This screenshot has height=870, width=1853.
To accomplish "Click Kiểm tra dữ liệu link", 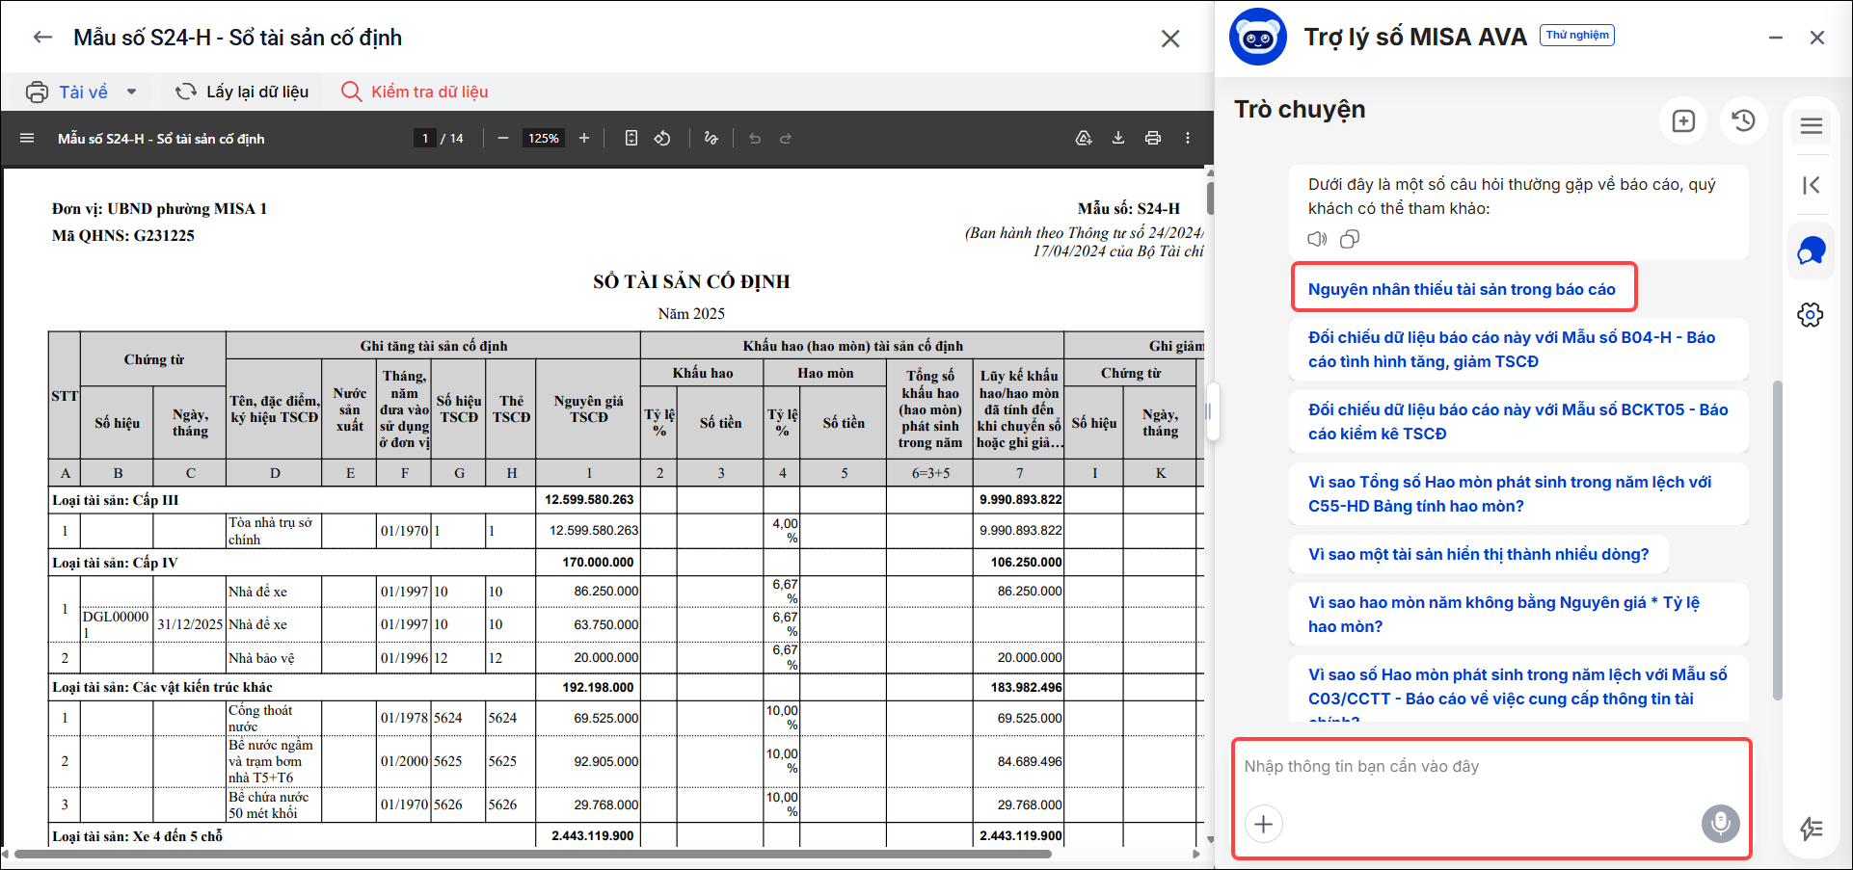I will click(416, 92).
